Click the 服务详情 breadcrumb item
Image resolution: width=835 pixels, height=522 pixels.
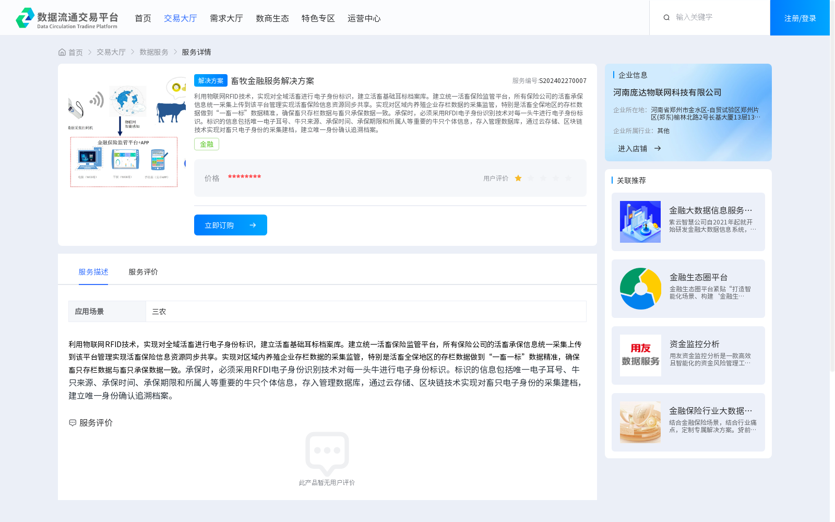click(196, 52)
